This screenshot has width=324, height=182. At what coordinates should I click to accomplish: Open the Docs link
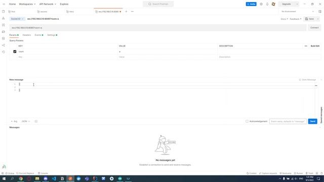[x=284, y=19]
